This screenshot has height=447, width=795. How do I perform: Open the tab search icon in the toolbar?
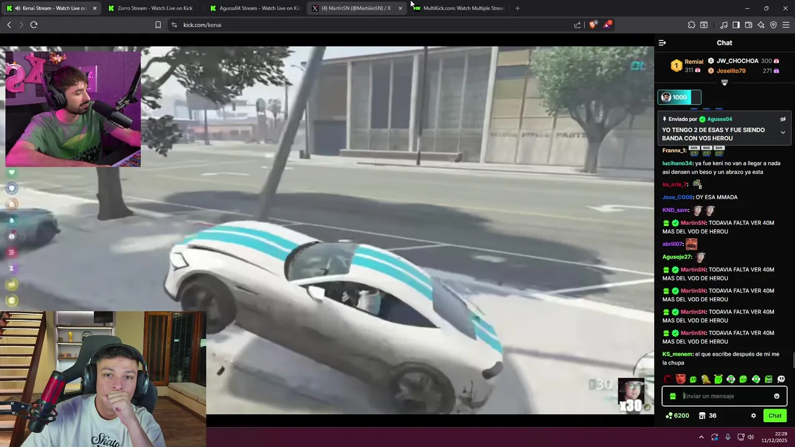click(704, 25)
